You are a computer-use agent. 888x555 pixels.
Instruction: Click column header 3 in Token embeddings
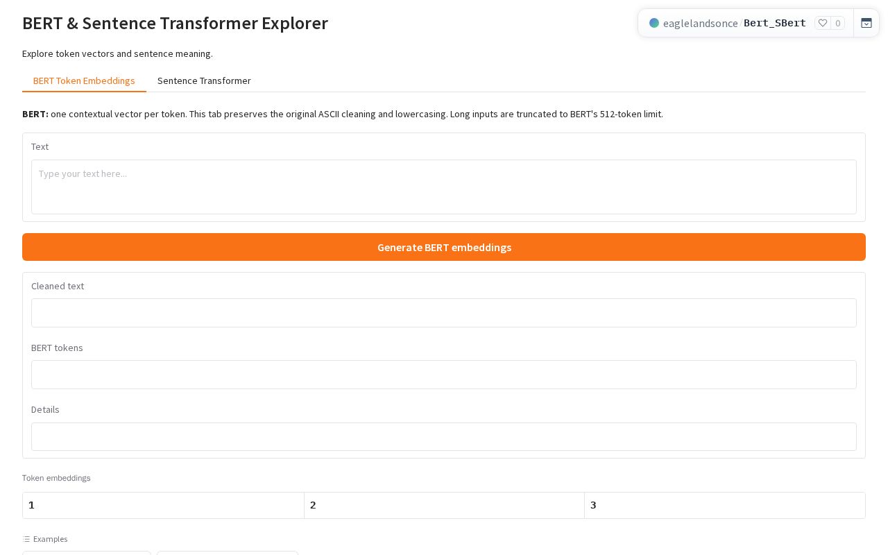point(725,505)
